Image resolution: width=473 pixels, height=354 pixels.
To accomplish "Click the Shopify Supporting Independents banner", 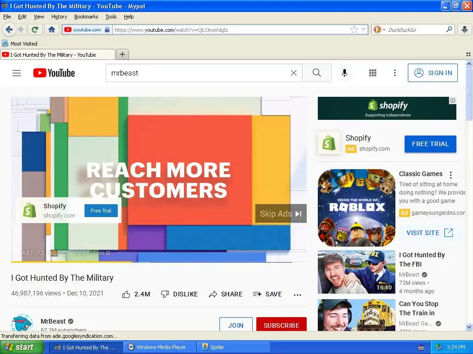I will click(387, 108).
